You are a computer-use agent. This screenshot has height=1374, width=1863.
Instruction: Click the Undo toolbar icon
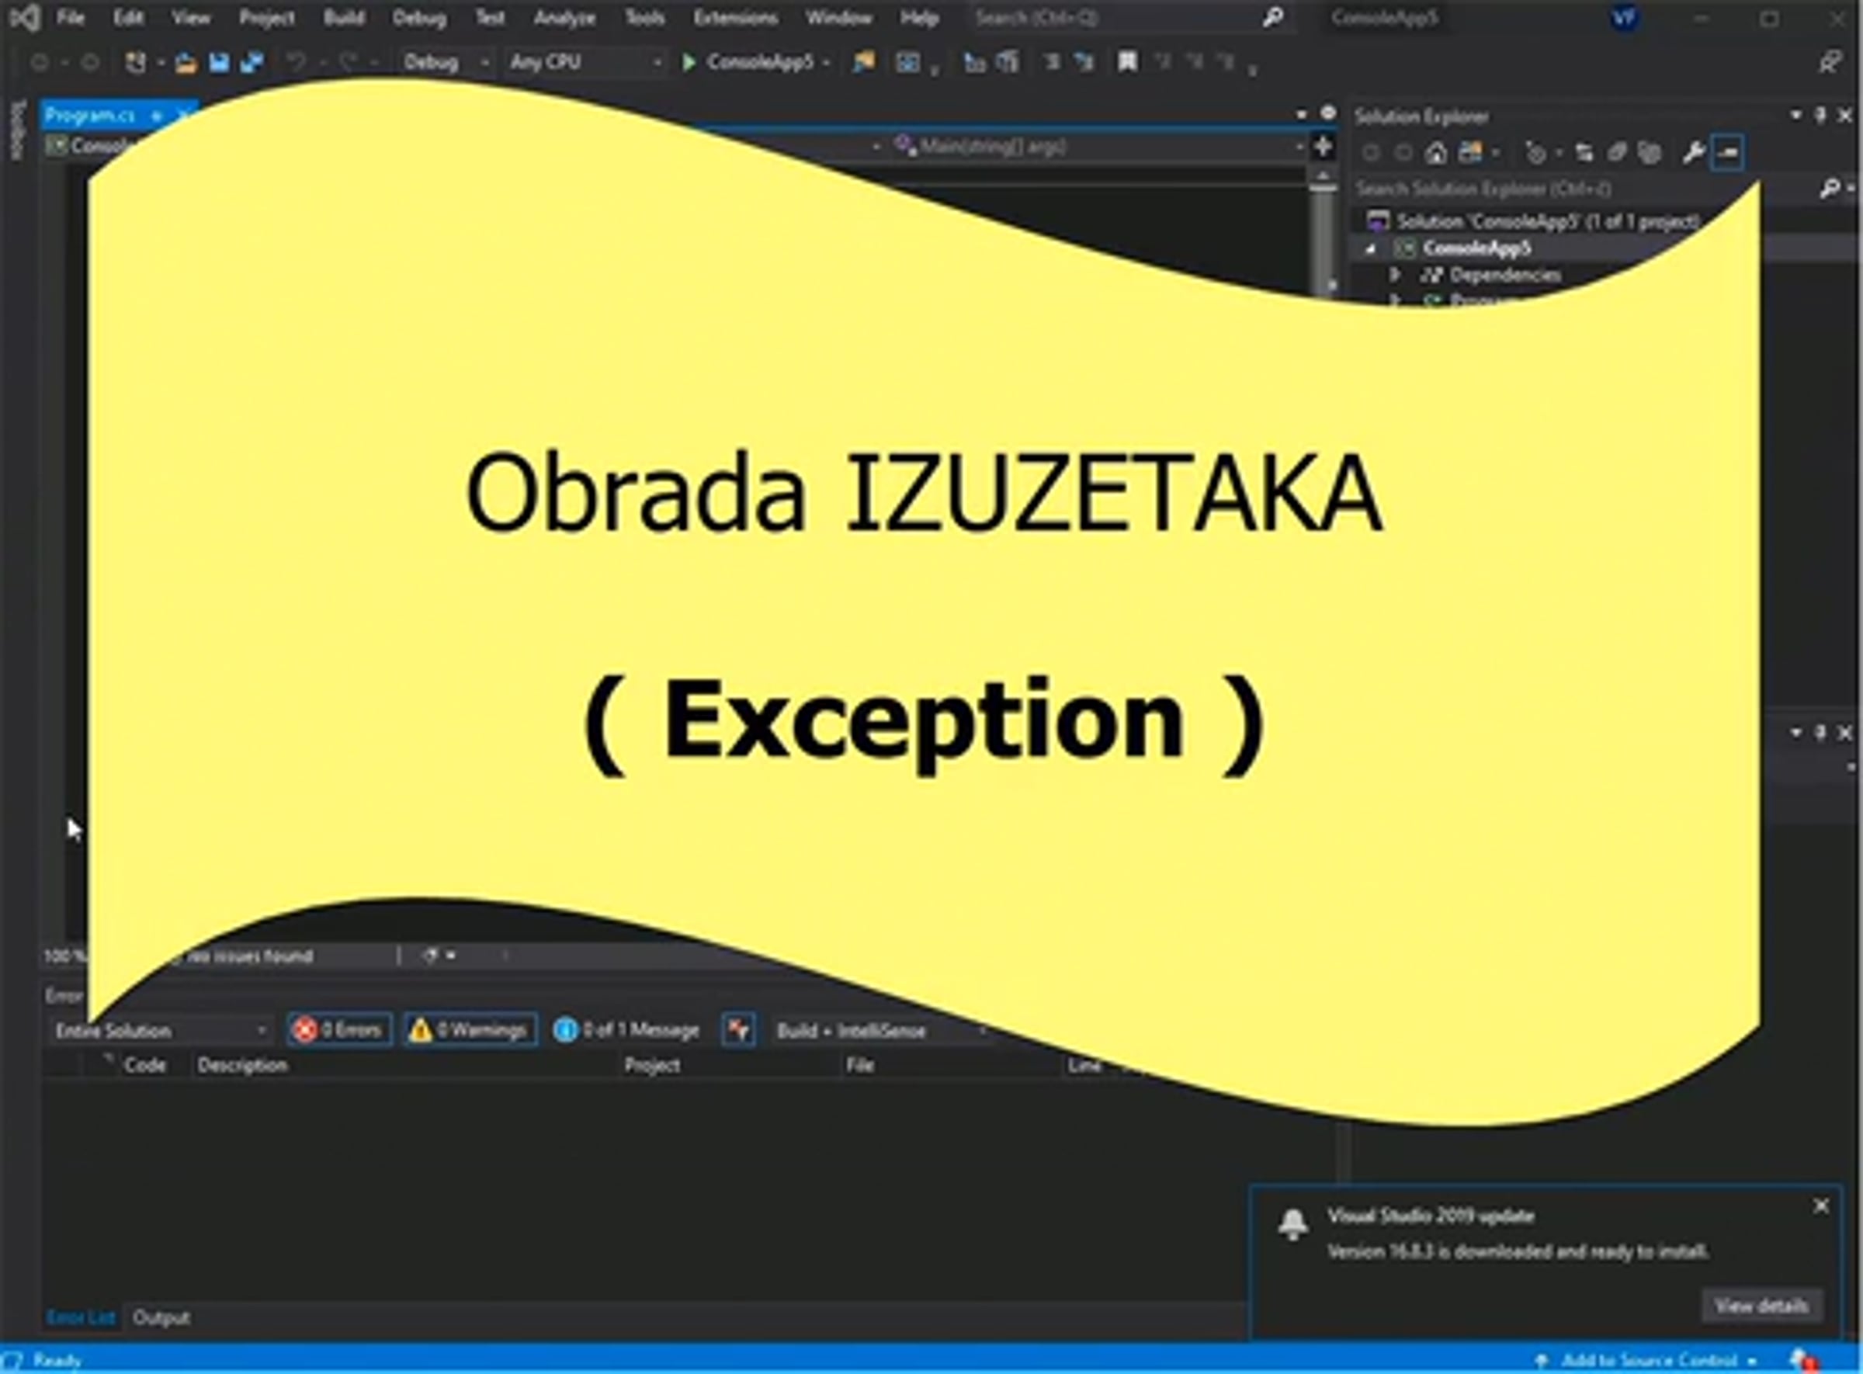(295, 62)
